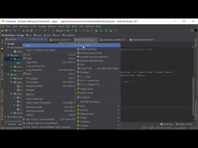The height and width of the screenshot is (148, 198).
Task: Click the green Run app button
Action: (x=68, y=31)
